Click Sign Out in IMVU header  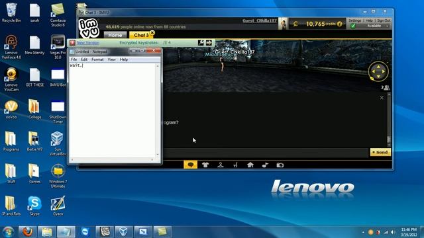pyautogui.click(x=384, y=20)
